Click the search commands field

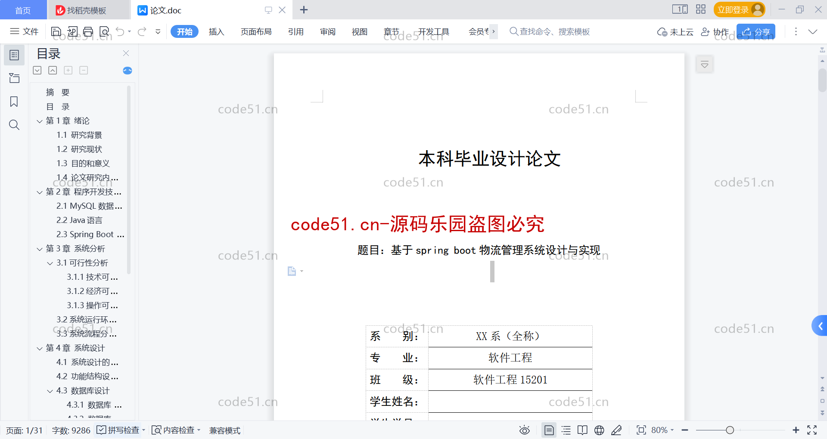[x=550, y=31]
